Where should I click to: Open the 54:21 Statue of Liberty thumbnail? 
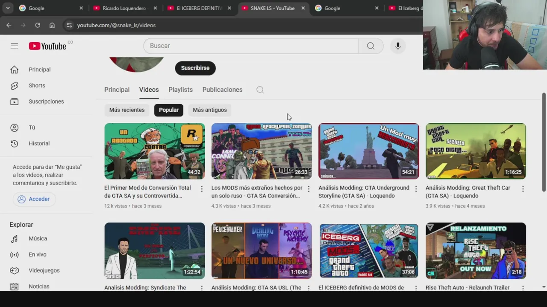pyautogui.click(x=369, y=151)
